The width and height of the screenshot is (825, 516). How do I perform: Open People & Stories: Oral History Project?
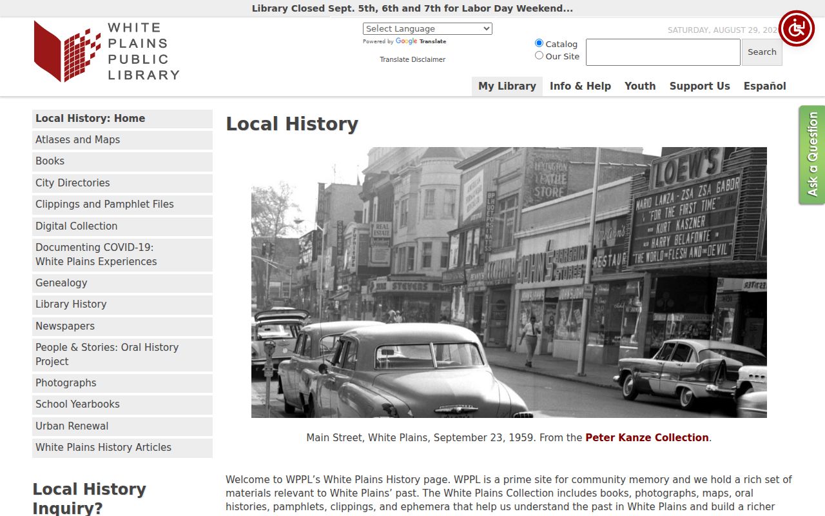pos(122,355)
